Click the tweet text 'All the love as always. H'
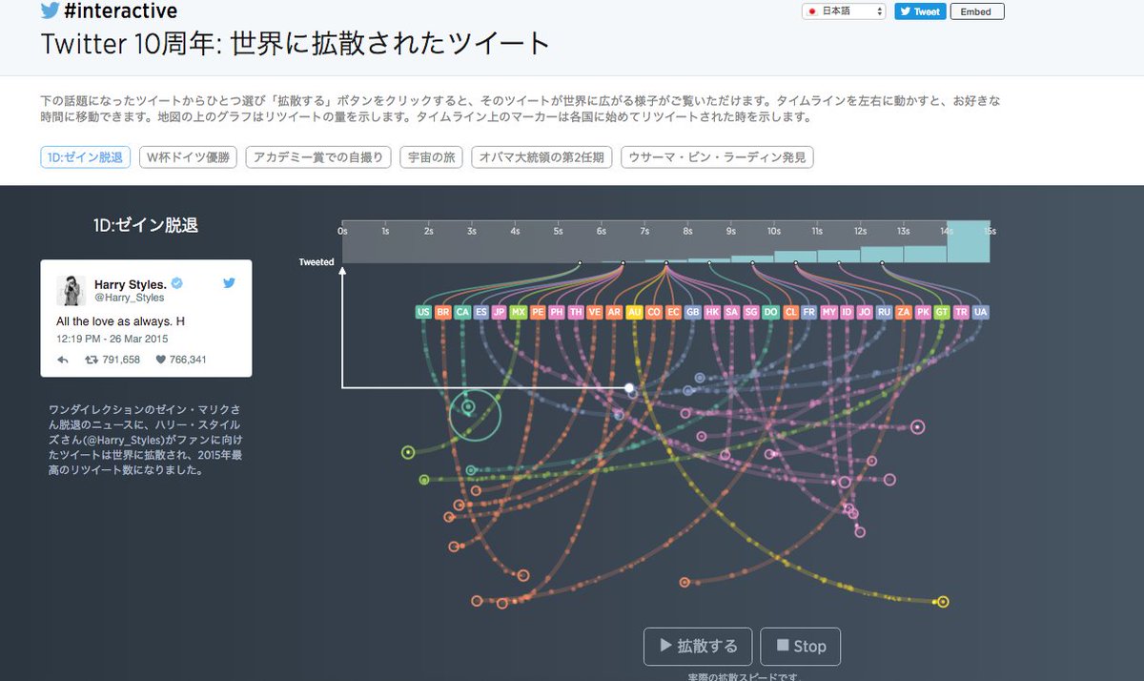The width and height of the screenshot is (1144, 681). pyautogui.click(x=121, y=321)
